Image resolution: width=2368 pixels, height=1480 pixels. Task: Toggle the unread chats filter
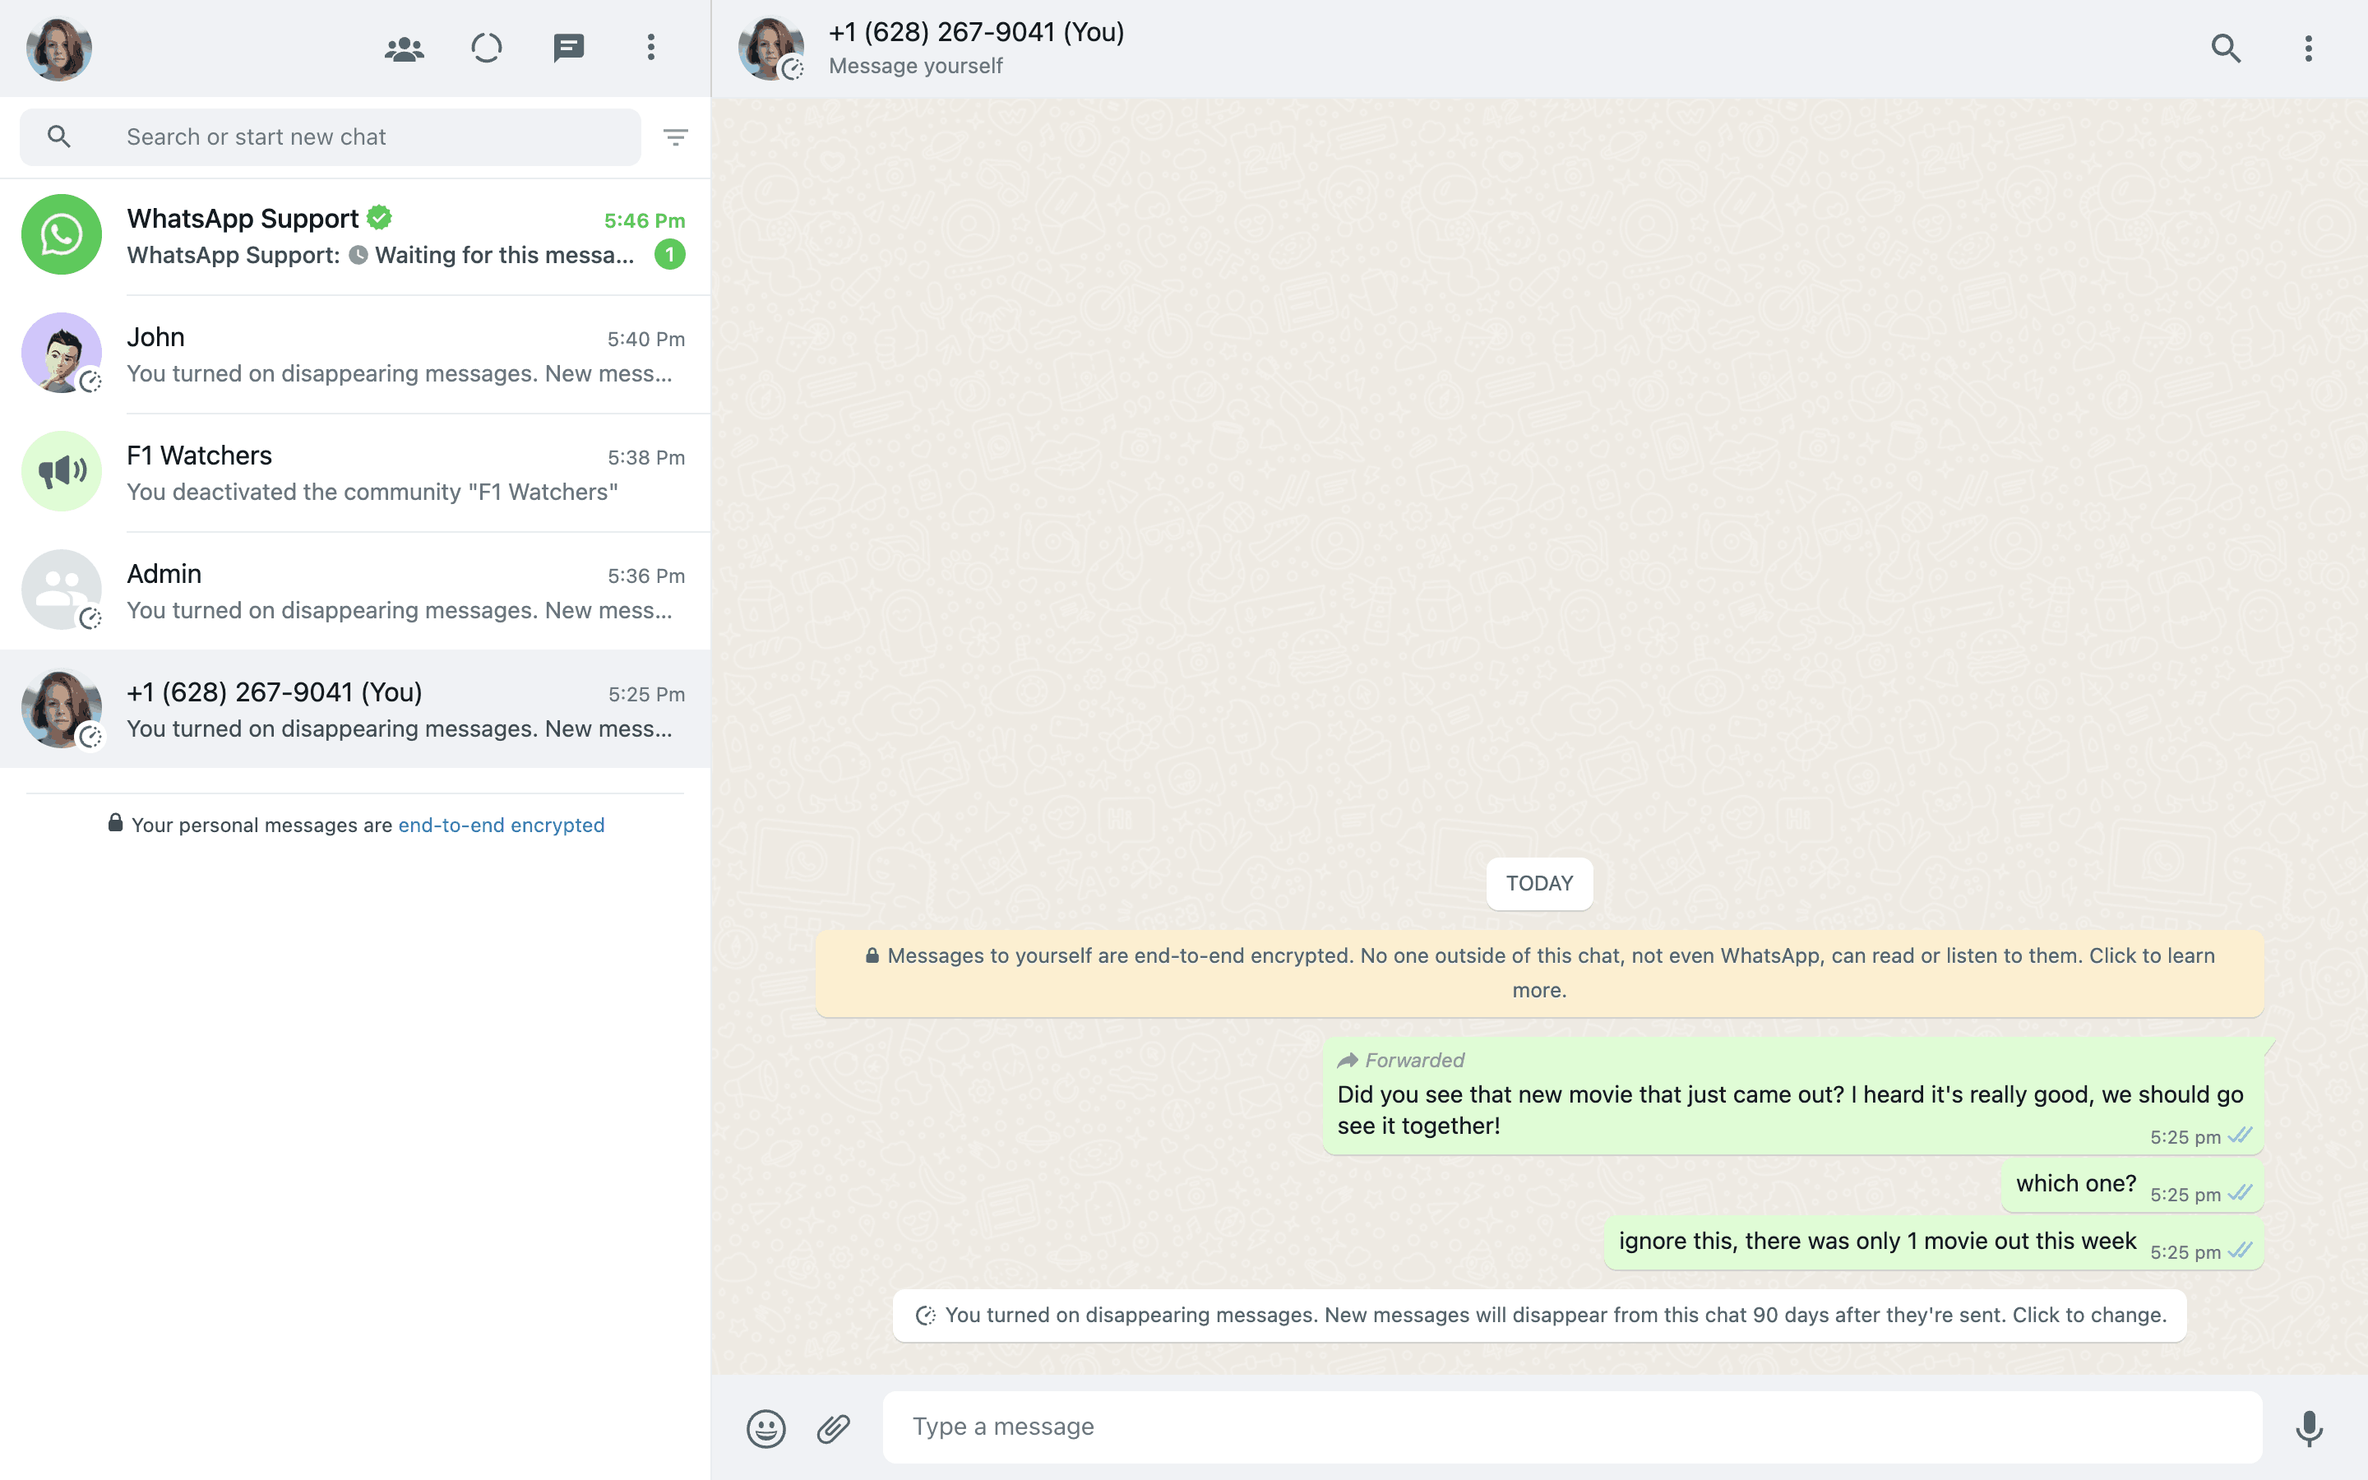(675, 137)
